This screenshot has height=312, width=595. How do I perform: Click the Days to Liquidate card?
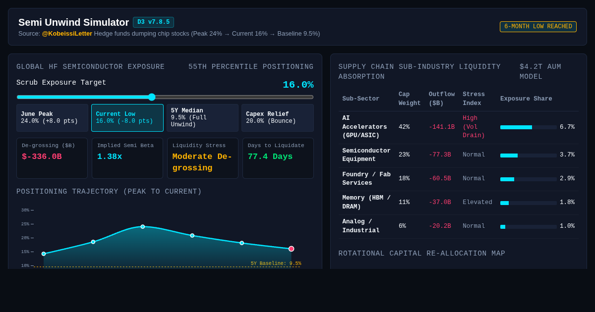click(x=278, y=158)
